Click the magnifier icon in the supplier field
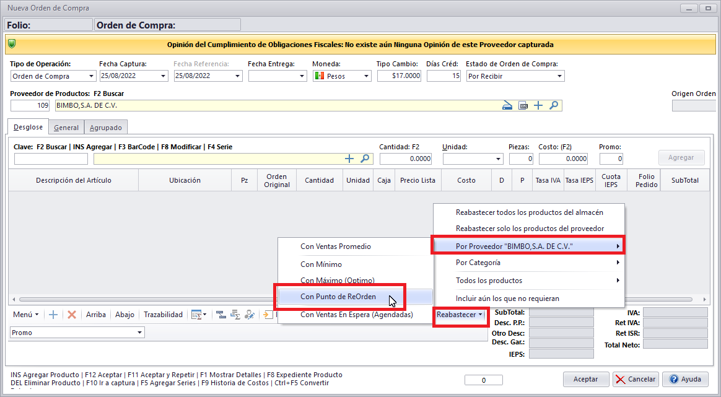The height and width of the screenshot is (397, 721). pyautogui.click(x=553, y=105)
